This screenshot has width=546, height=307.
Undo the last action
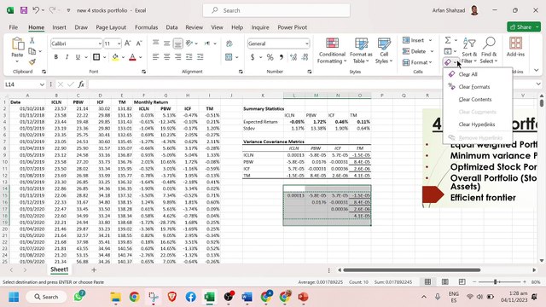(x=36, y=10)
